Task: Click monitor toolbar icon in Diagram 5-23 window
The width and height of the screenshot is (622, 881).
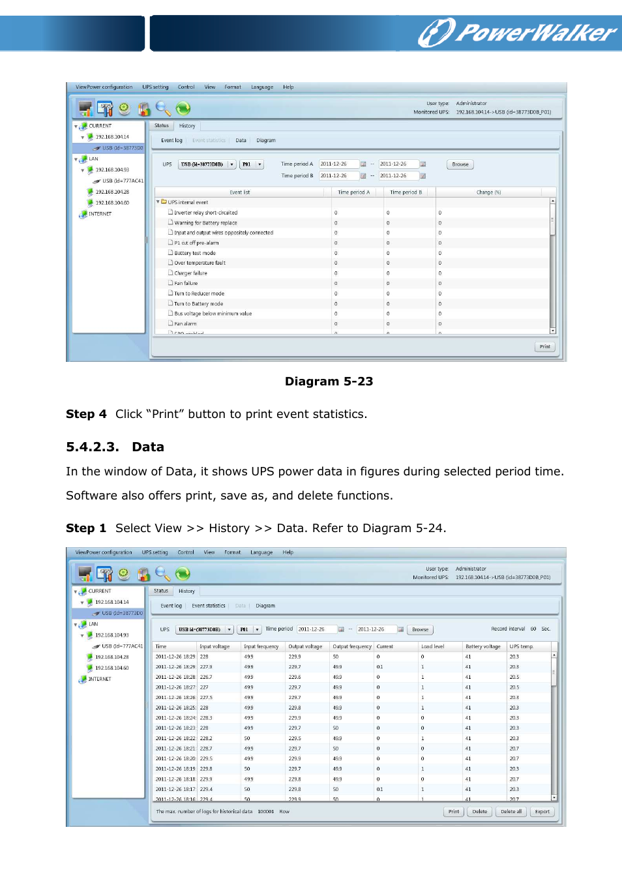Action: (85, 108)
